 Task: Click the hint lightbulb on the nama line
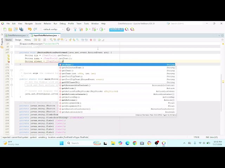[8, 58]
